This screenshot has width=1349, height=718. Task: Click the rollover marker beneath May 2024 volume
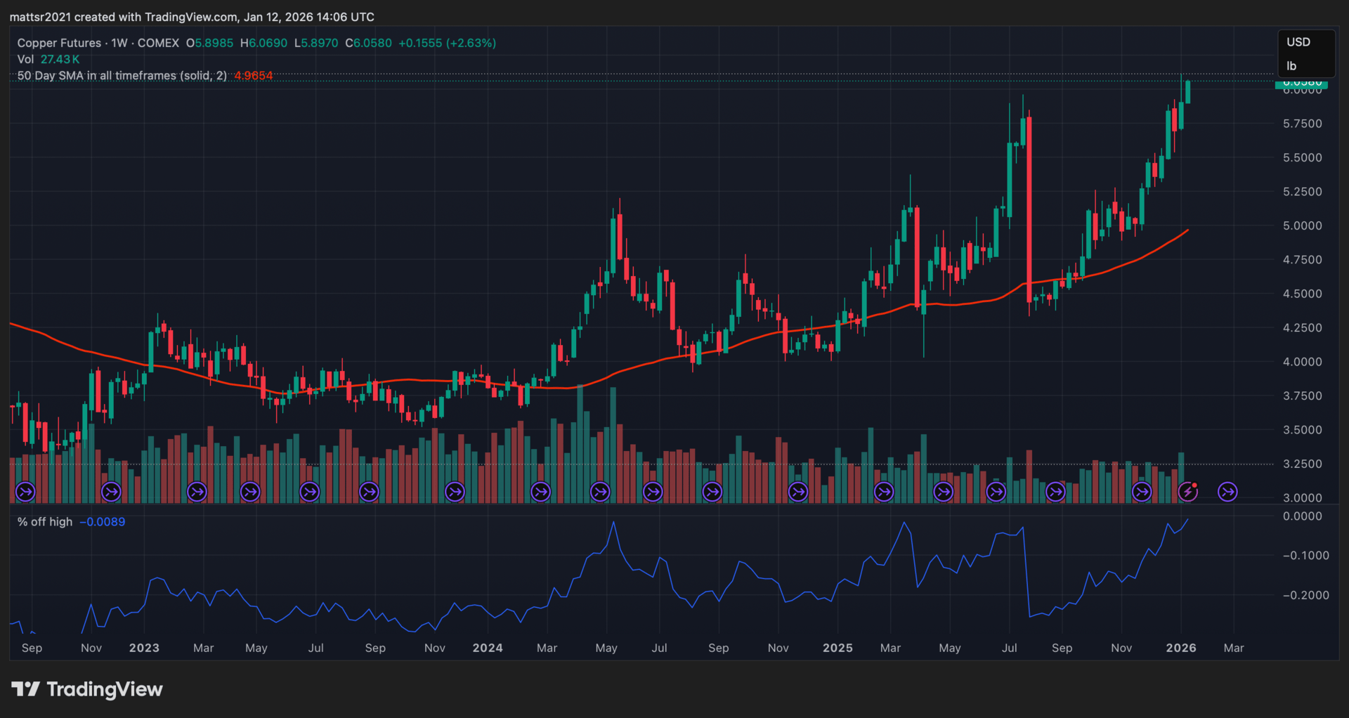coord(600,492)
